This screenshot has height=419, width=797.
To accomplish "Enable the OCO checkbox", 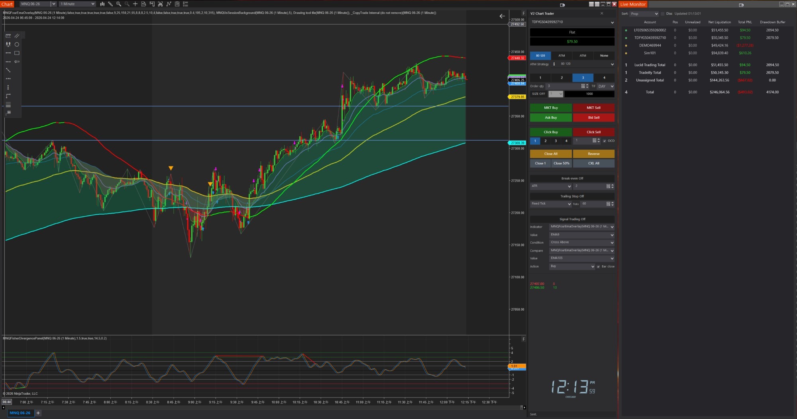I will [605, 141].
